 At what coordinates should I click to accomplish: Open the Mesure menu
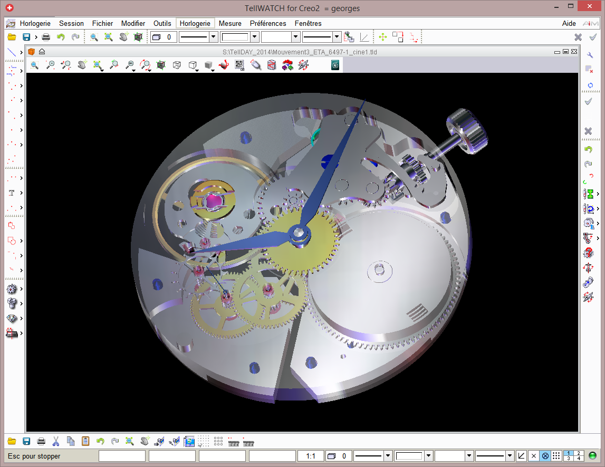coord(230,23)
